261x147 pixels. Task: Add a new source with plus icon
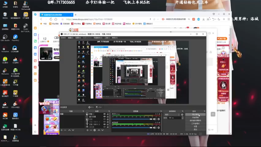coord(87,130)
